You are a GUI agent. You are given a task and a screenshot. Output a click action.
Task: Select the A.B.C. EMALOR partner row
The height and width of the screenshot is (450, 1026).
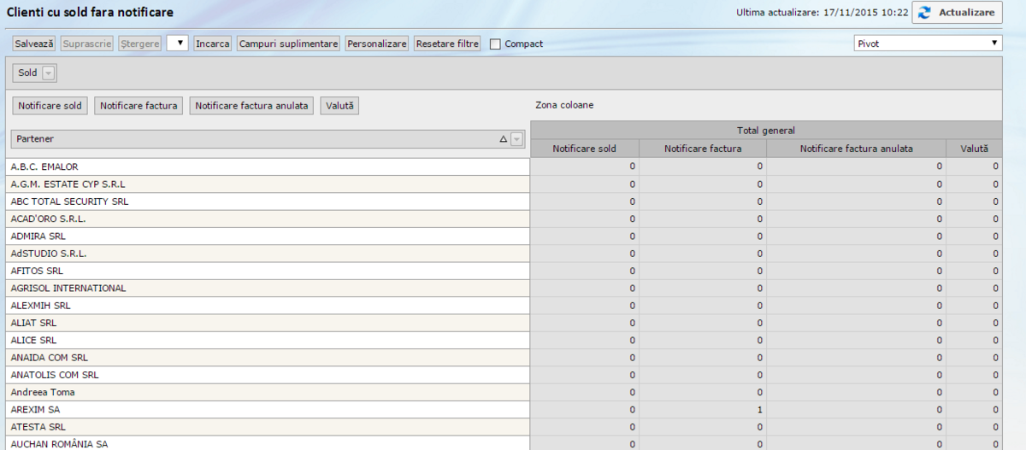pyautogui.click(x=256, y=167)
